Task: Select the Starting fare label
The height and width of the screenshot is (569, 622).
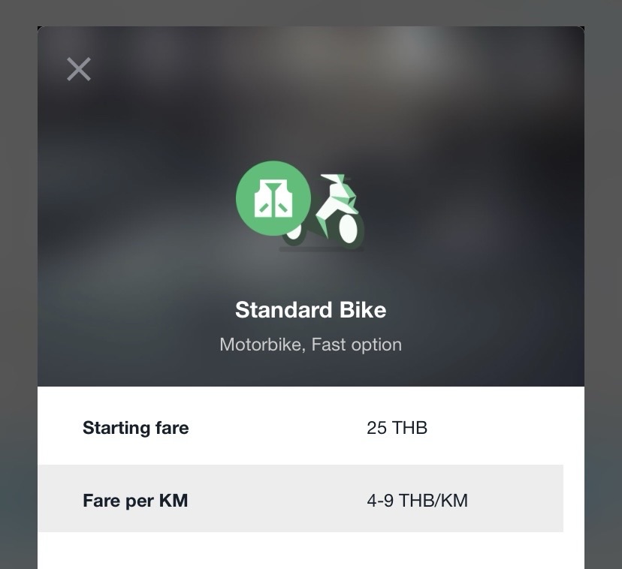Action: coord(135,428)
